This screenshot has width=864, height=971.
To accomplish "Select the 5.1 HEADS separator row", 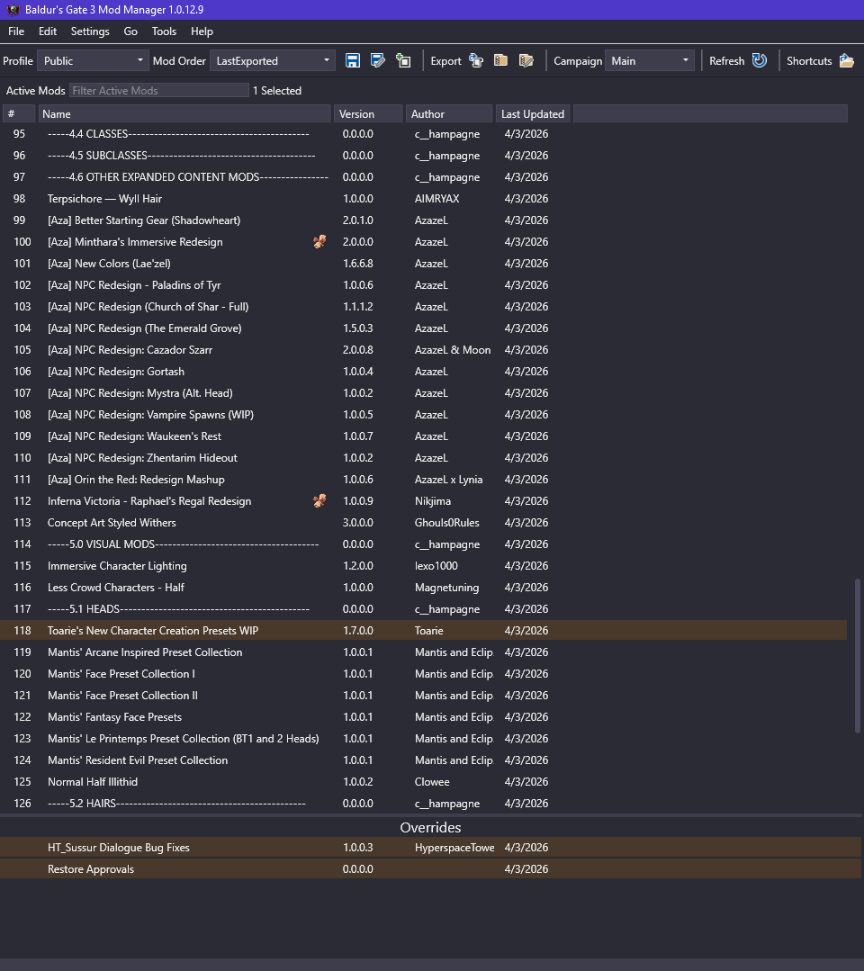I will pyautogui.click(x=424, y=609).
